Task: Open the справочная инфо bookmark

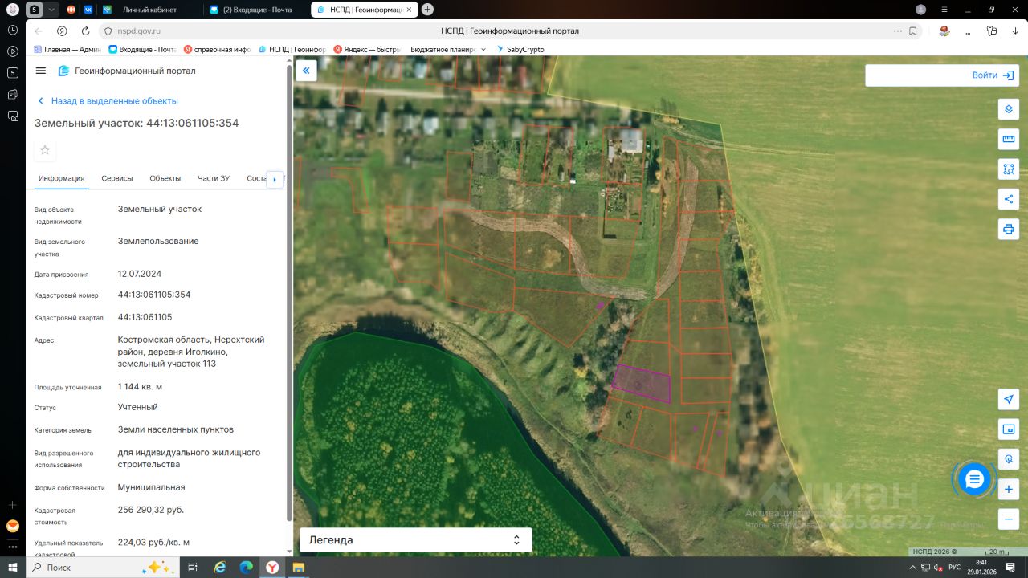Action: 218,49
